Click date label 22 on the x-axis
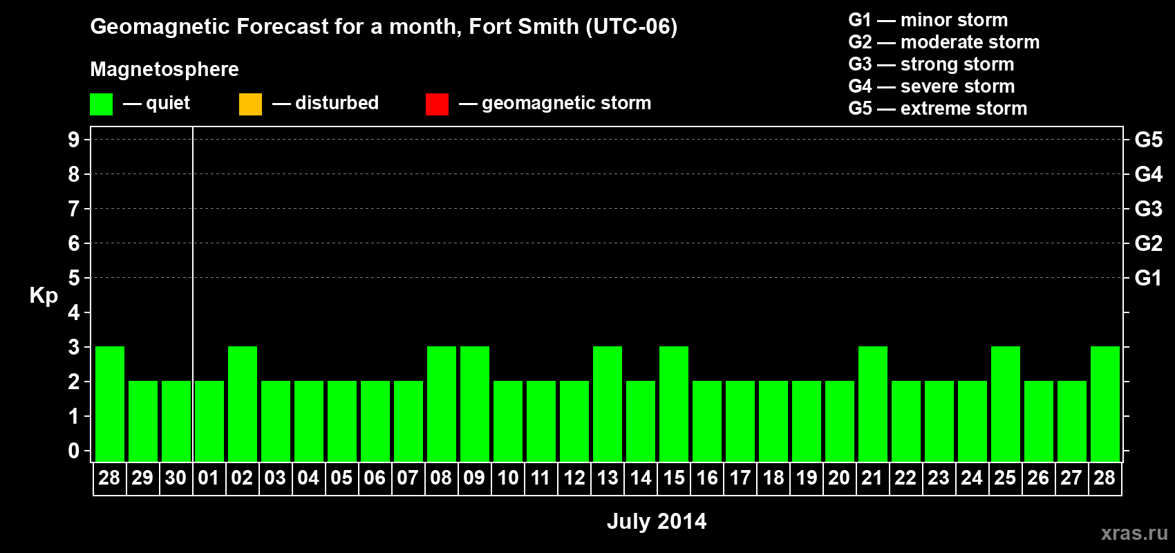 [x=905, y=478]
